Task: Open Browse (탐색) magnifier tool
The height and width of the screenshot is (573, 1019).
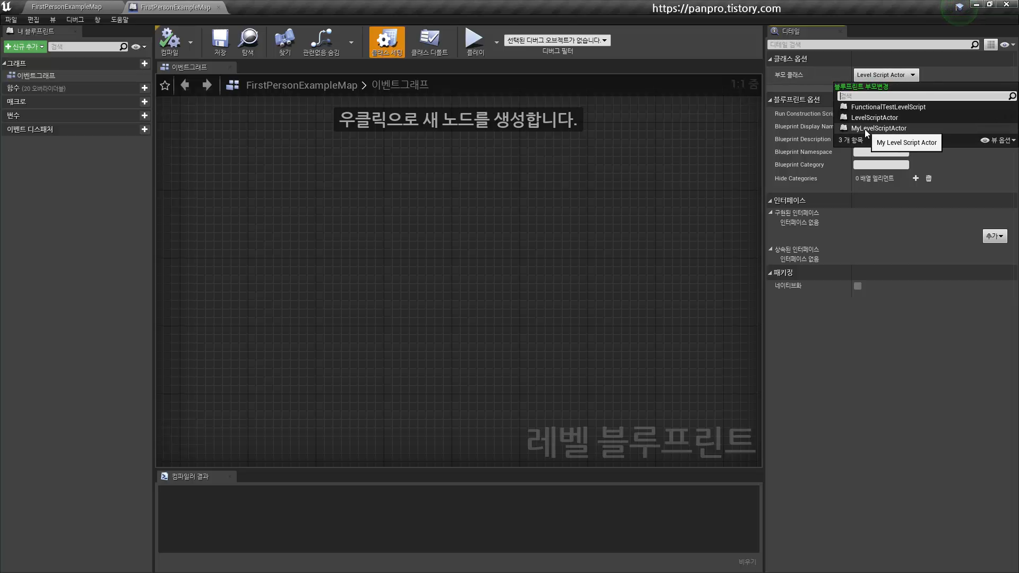Action: coord(248,41)
